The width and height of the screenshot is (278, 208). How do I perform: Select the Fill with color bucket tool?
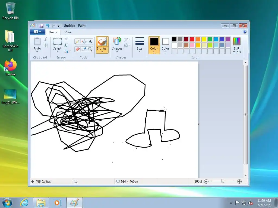click(x=84, y=41)
